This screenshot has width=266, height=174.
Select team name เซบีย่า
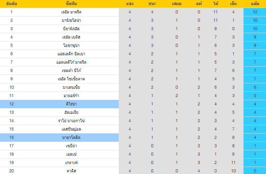[71, 146]
